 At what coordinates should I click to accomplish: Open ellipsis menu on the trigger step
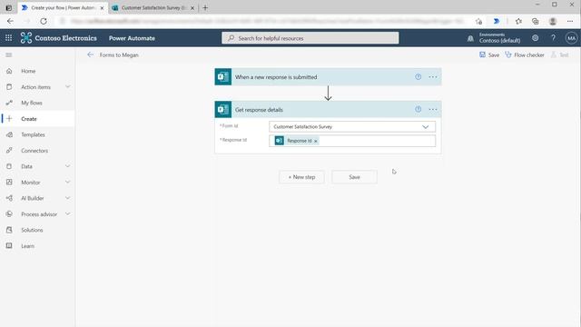click(x=433, y=76)
